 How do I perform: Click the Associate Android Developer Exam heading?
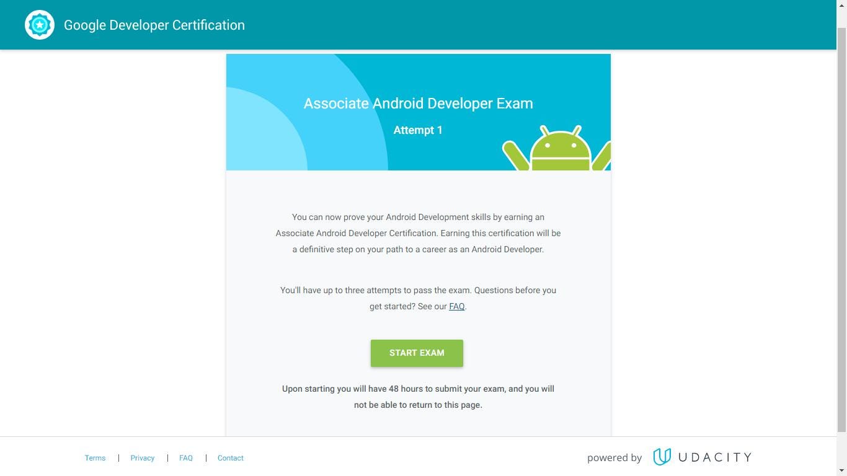(x=418, y=104)
